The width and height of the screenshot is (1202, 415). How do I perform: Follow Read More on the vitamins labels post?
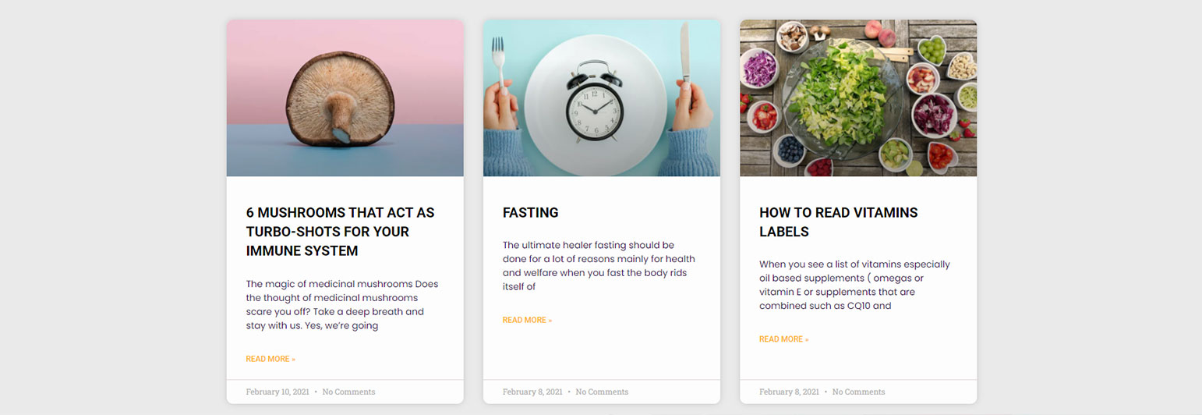(x=783, y=339)
